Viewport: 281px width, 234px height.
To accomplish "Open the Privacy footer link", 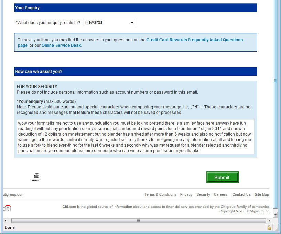I will click(x=186, y=194).
